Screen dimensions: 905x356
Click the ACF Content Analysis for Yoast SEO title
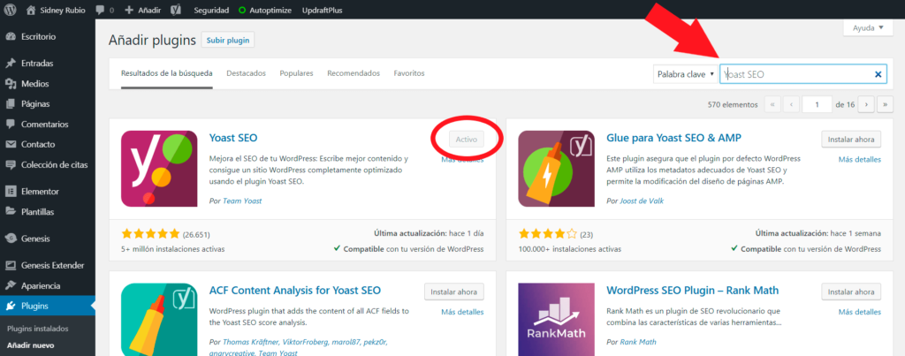coord(295,291)
